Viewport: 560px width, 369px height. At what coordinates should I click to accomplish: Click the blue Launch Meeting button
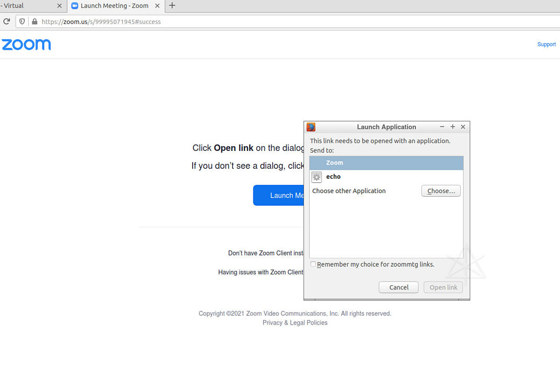click(x=279, y=195)
